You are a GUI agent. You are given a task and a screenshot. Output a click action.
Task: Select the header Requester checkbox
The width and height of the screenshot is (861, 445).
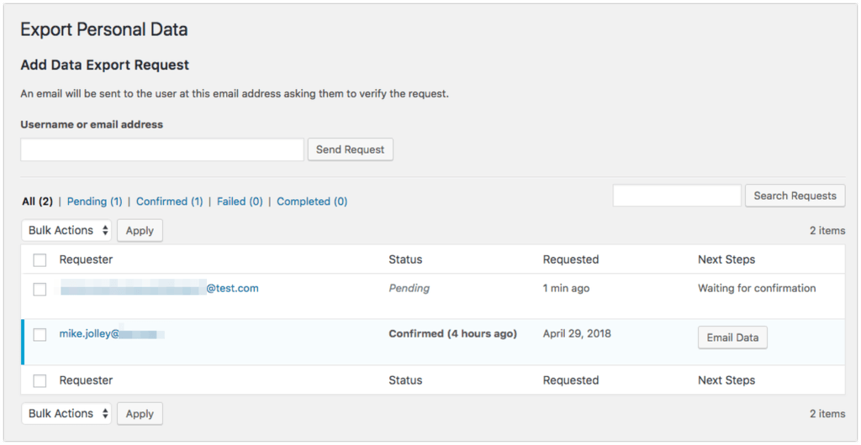[x=40, y=260]
